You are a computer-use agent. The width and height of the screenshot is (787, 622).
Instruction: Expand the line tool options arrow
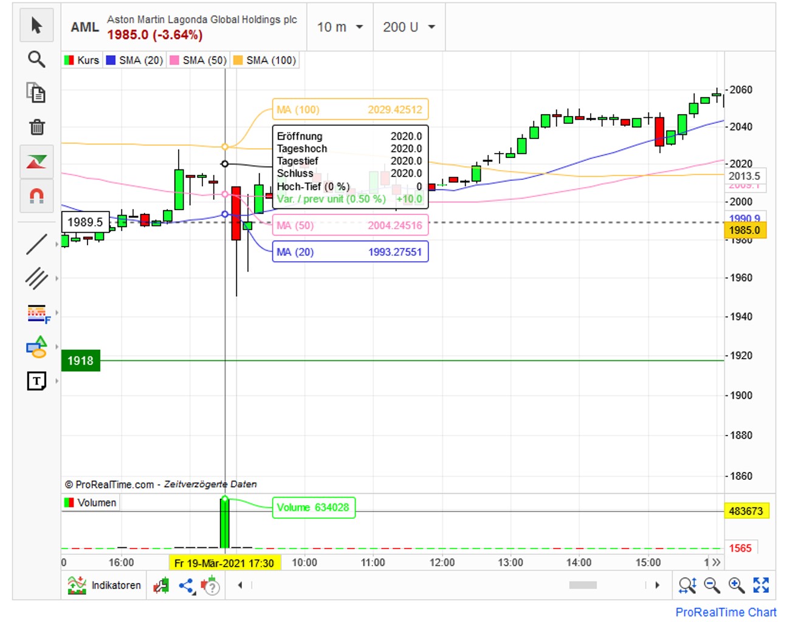click(57, 244)
